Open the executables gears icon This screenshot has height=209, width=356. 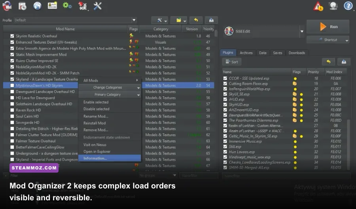click(x=67, y=6)
